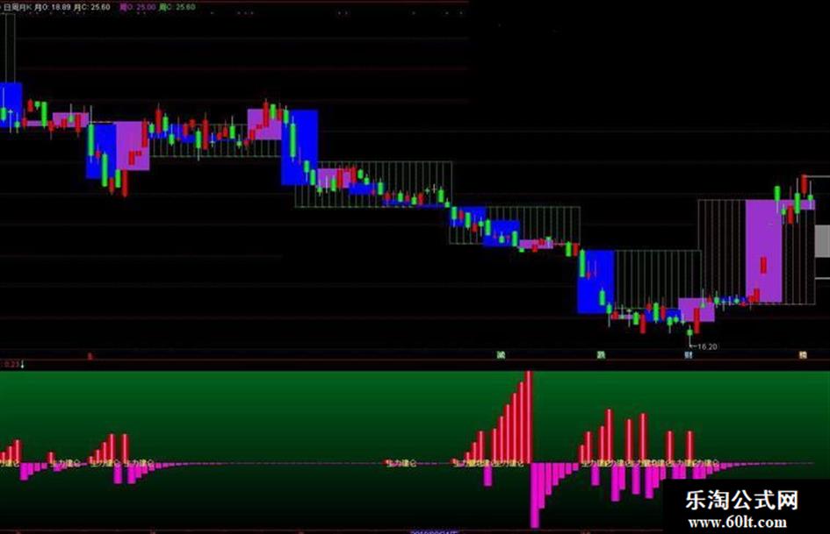Click the 月C: 25.60 monthly close value
This screenshot has height=534, width=830.
(x=92, y=7)
